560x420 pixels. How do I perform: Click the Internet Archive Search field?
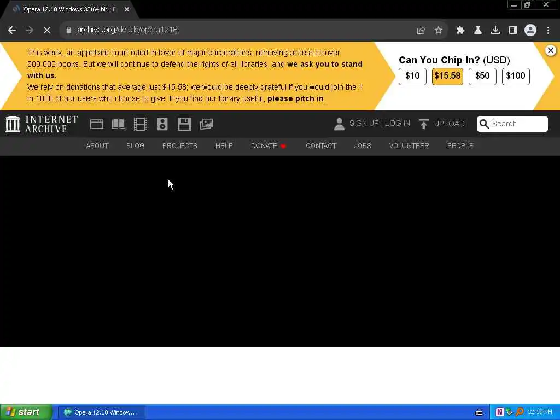point(512,124)
